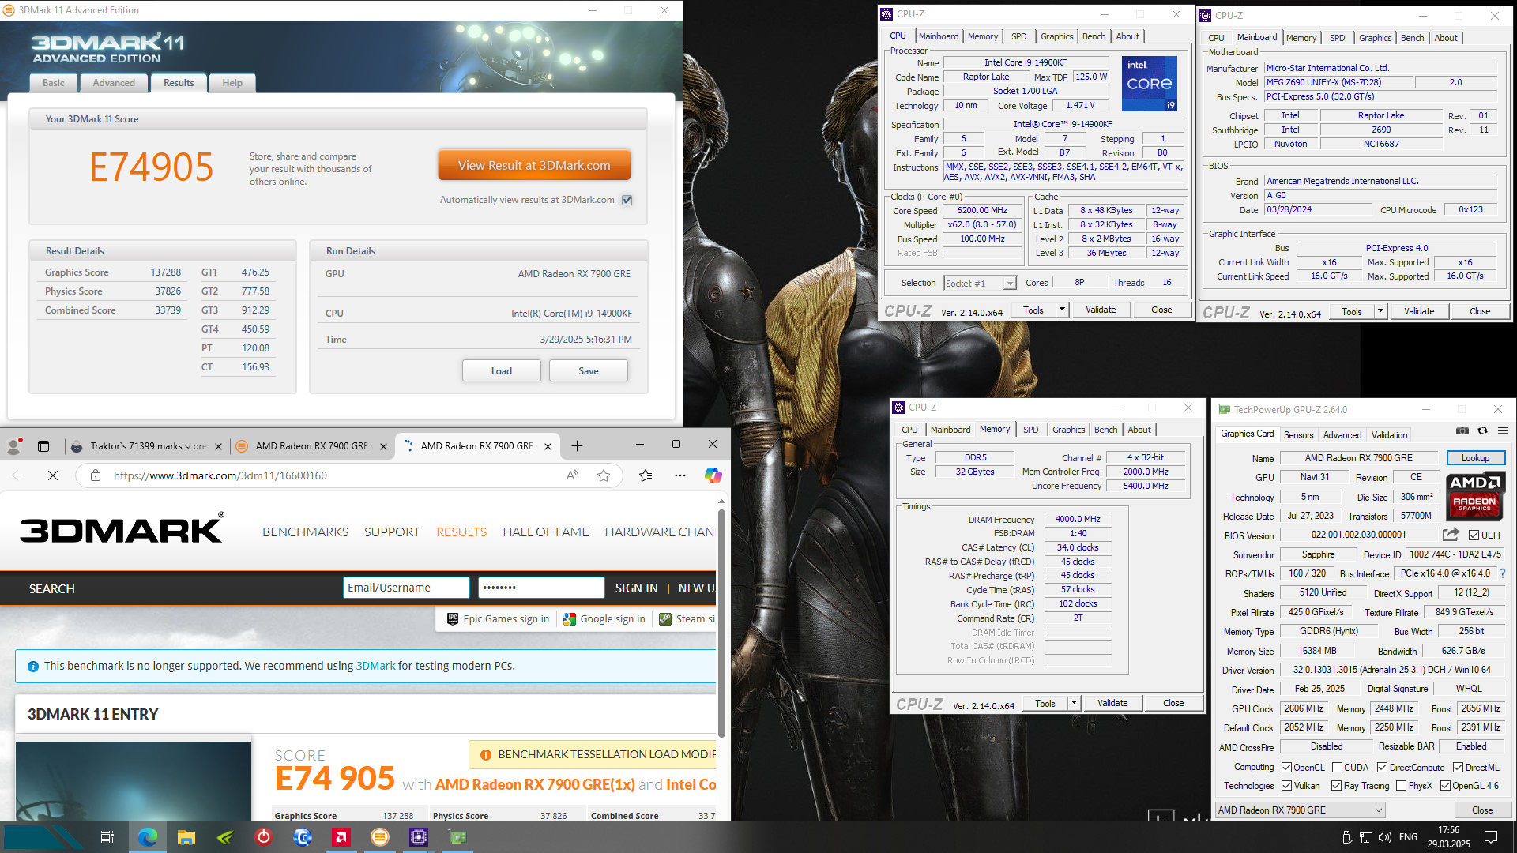The height and width of the screenshot is (853, 1517).
Task: Toggle the Ray Tracing checkbox in GPU-Z
Action: tap(1336, 786)
